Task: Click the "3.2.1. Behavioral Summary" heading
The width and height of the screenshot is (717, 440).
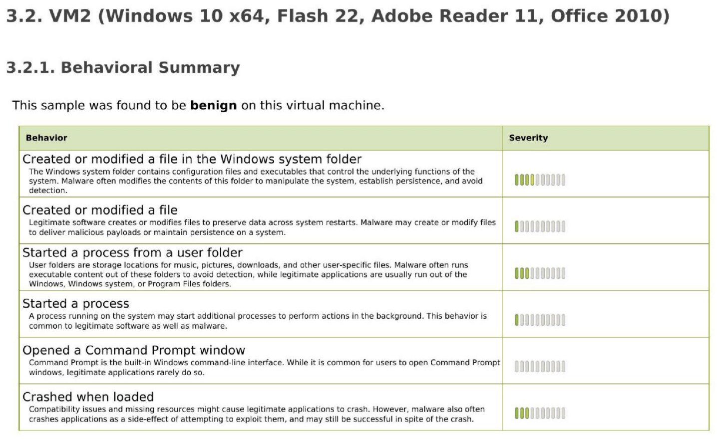Action: 123,67
